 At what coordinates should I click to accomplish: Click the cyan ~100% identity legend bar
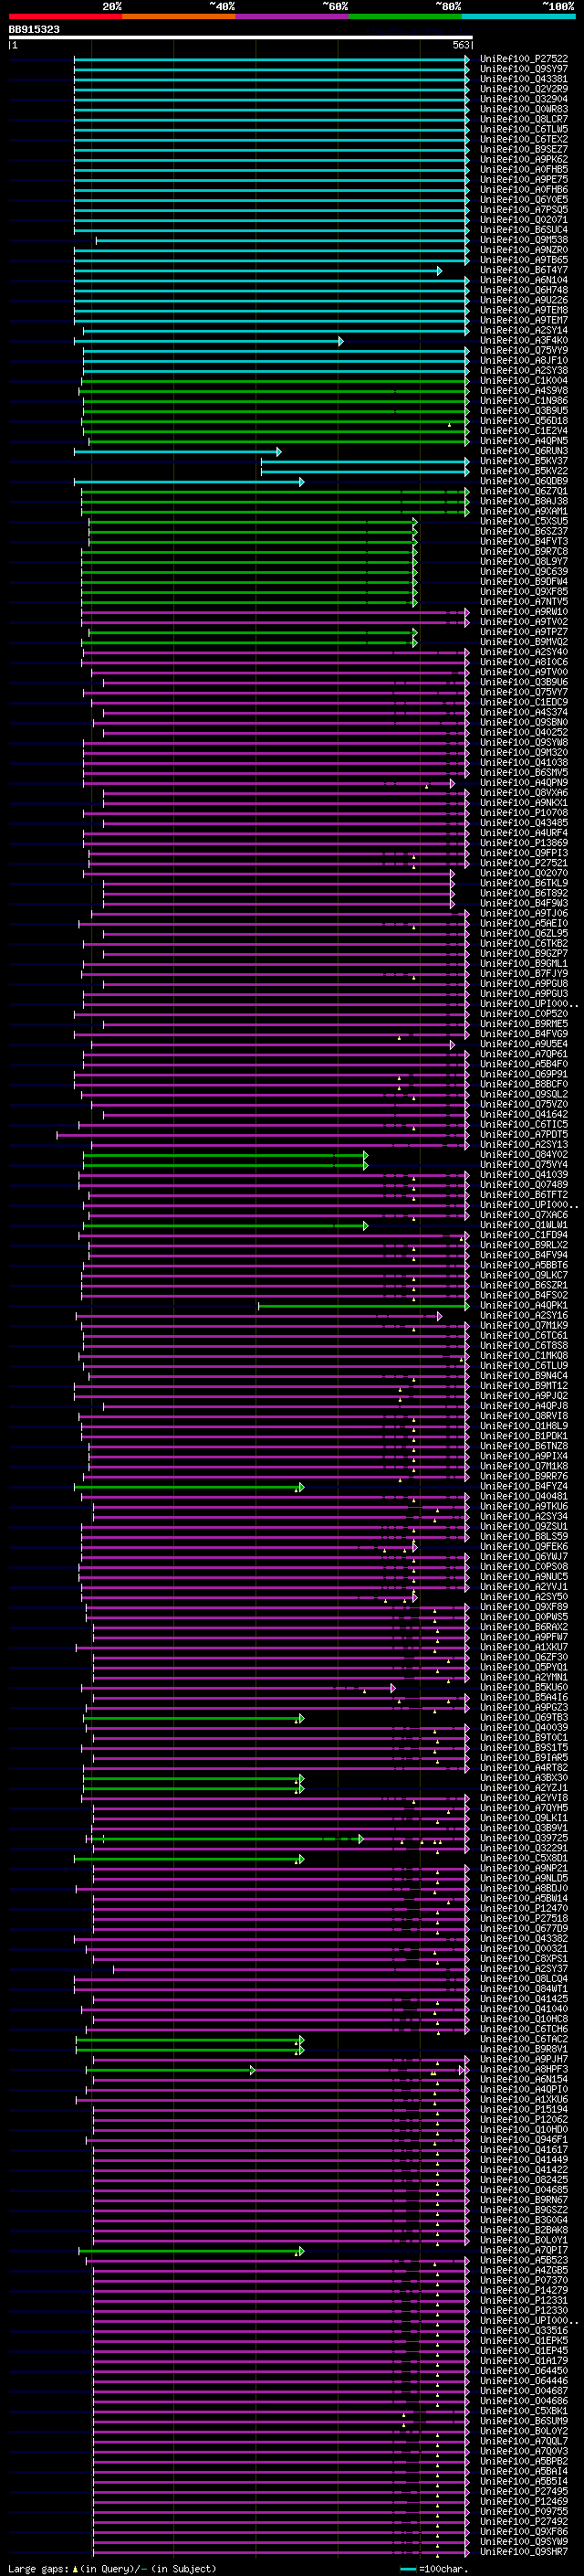pos(519,16)
